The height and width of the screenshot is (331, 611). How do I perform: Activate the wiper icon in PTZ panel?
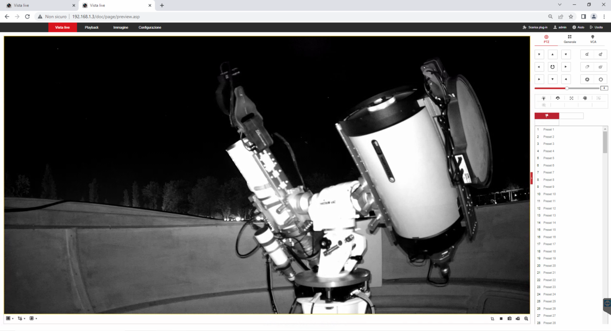click(x=558, y=98)
